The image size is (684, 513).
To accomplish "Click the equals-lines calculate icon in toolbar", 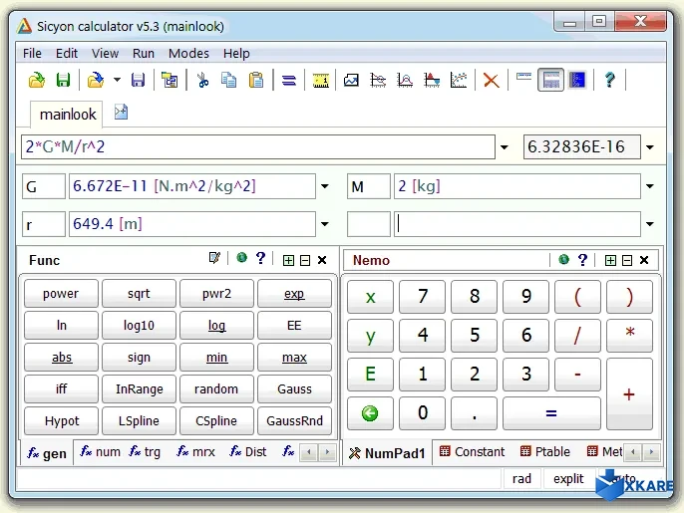I will pos(289,81).
